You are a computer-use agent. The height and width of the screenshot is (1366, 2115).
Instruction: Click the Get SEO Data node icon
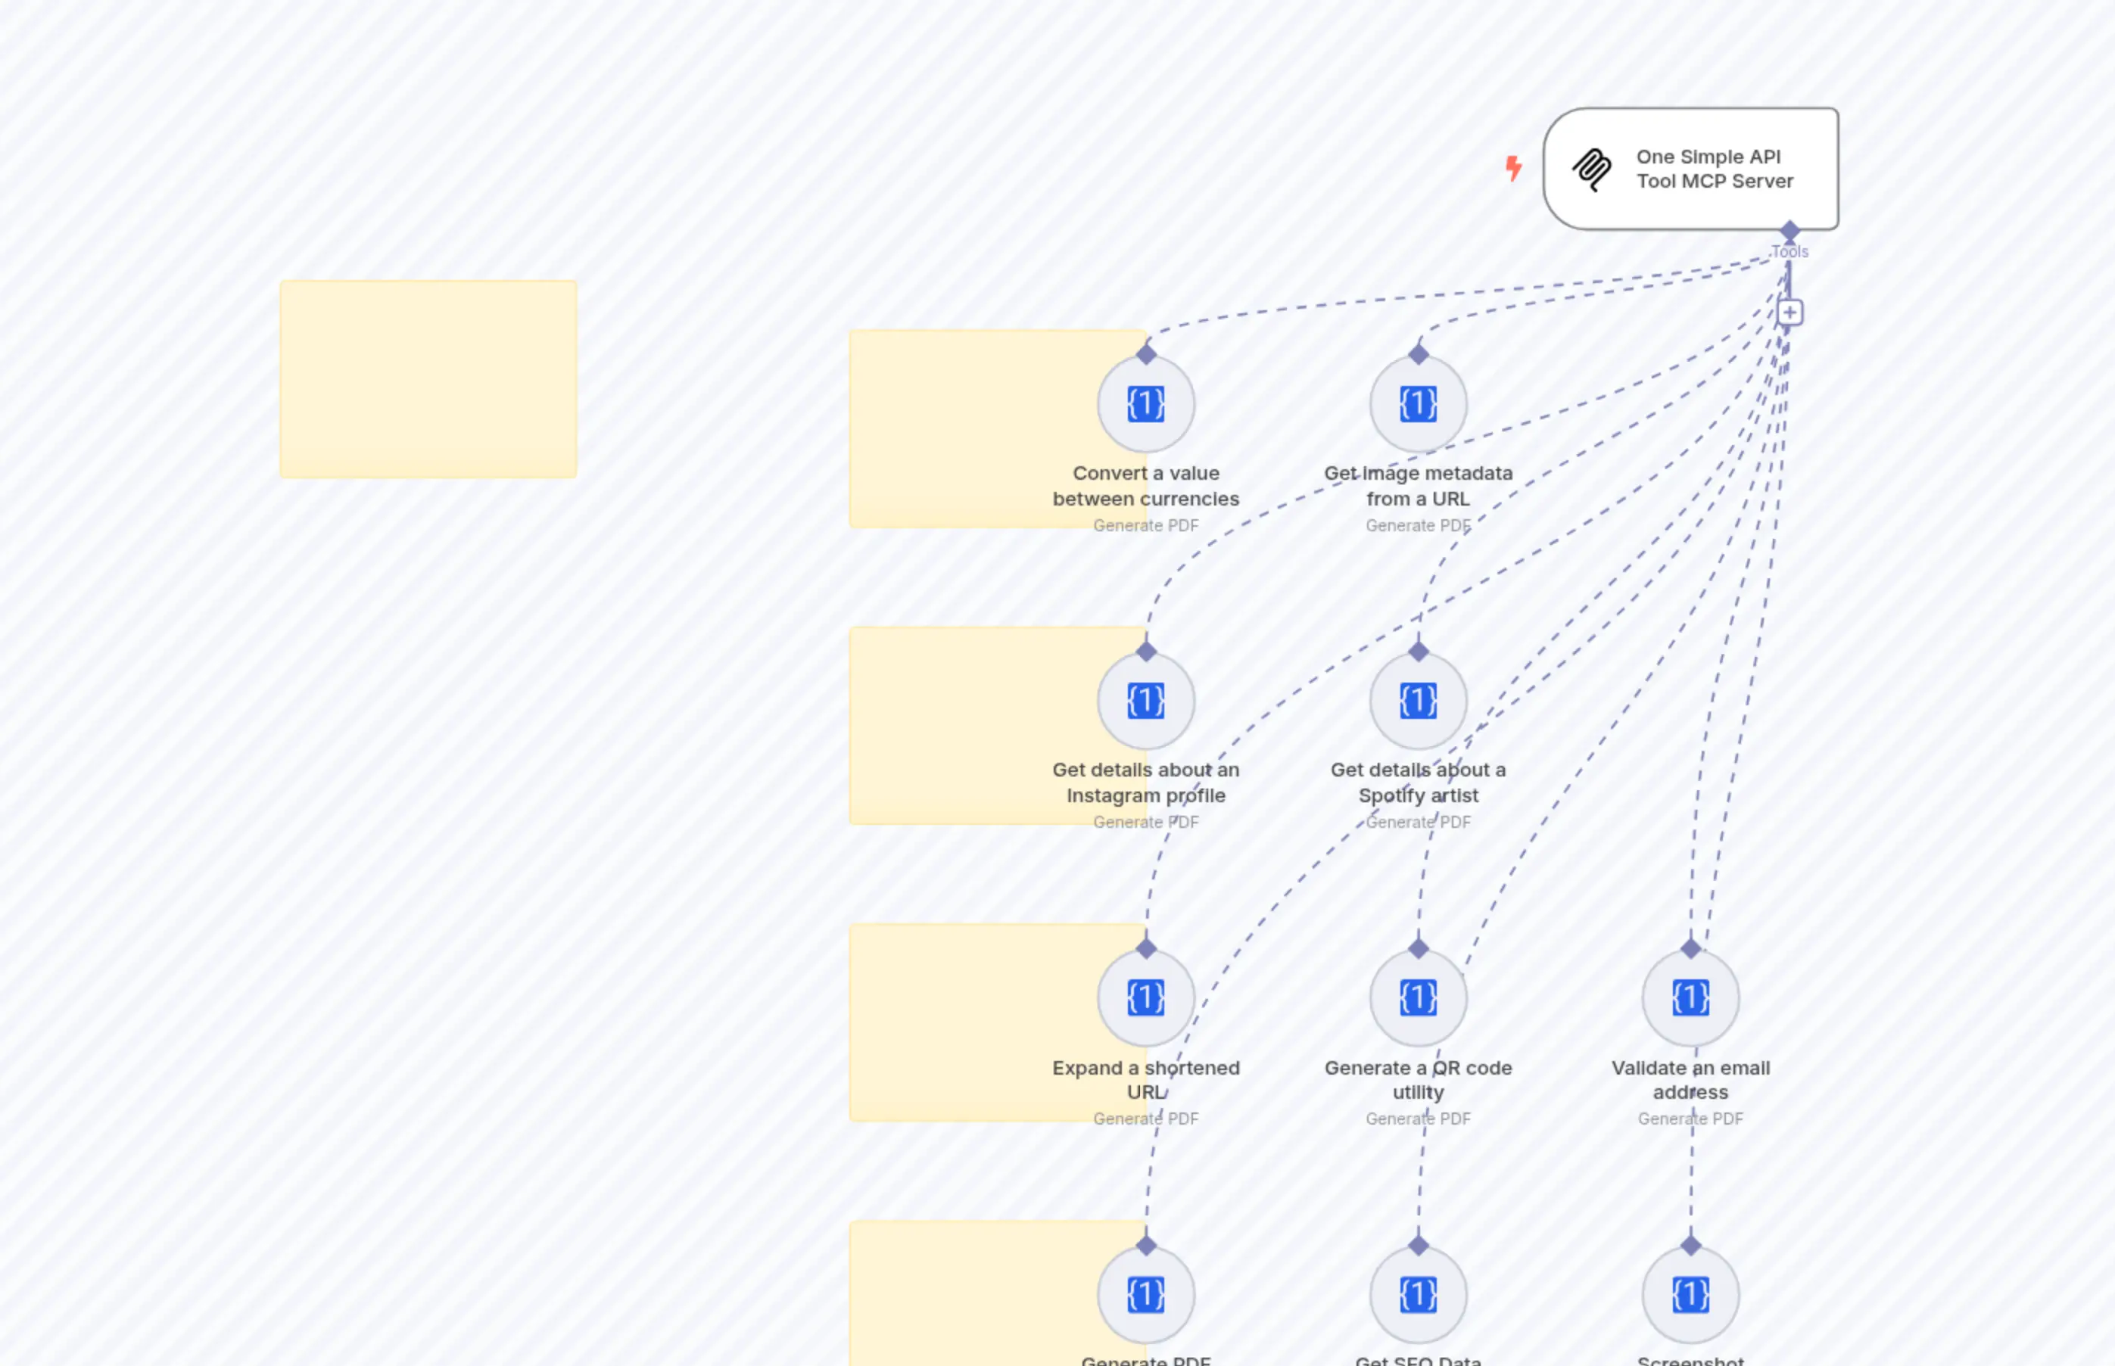click(x=1418, y=1295)
